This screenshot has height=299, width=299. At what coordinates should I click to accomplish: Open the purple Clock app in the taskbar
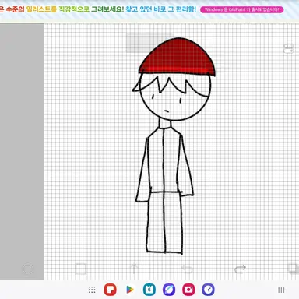click(208, 290)
